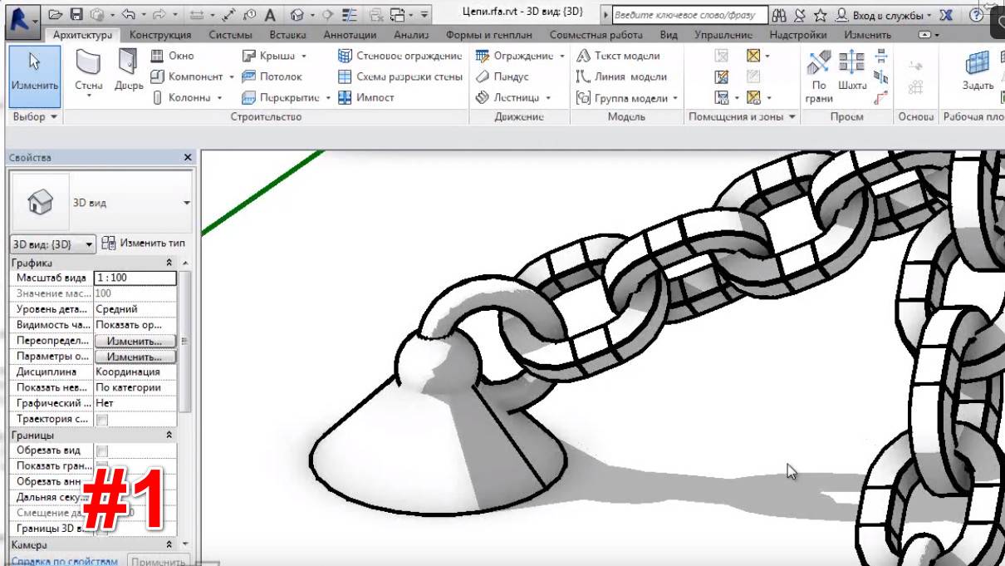Click the help question mark icon
The width and height of the screenshot is (1005, 566).
[976, 15]
